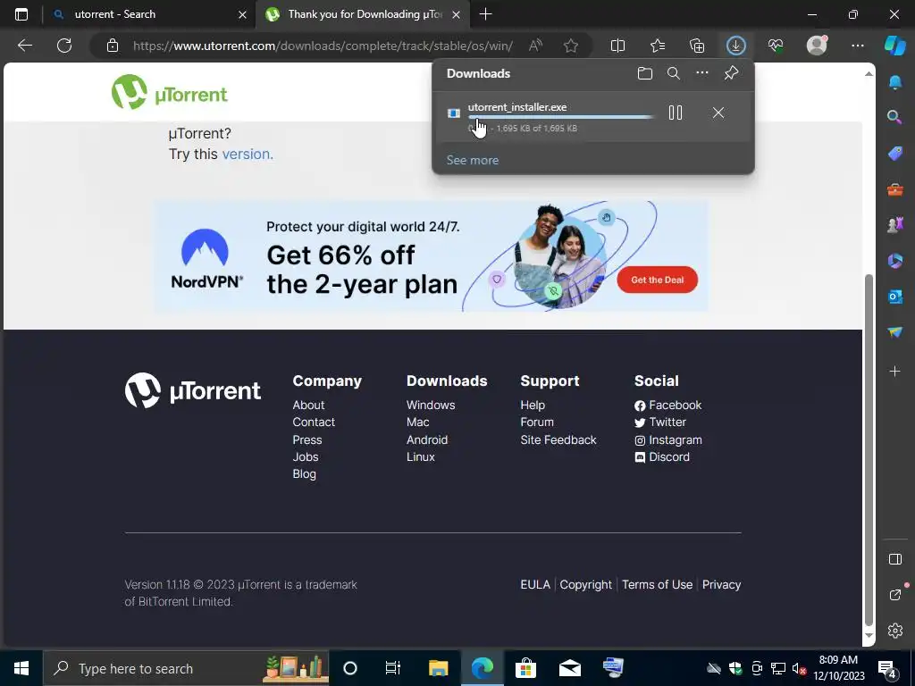Go back using the browser back arrow
The image size is (915, 686).
pyautogui.click(x=25, y=46)
